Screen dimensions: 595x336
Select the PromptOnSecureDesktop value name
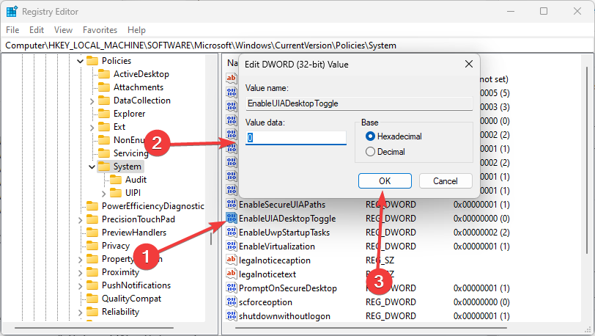click(x=288, y=288)
